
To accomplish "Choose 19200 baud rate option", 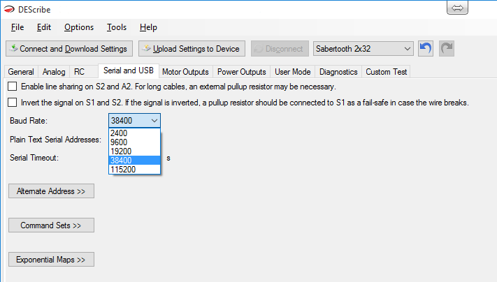I will point(134,151).
